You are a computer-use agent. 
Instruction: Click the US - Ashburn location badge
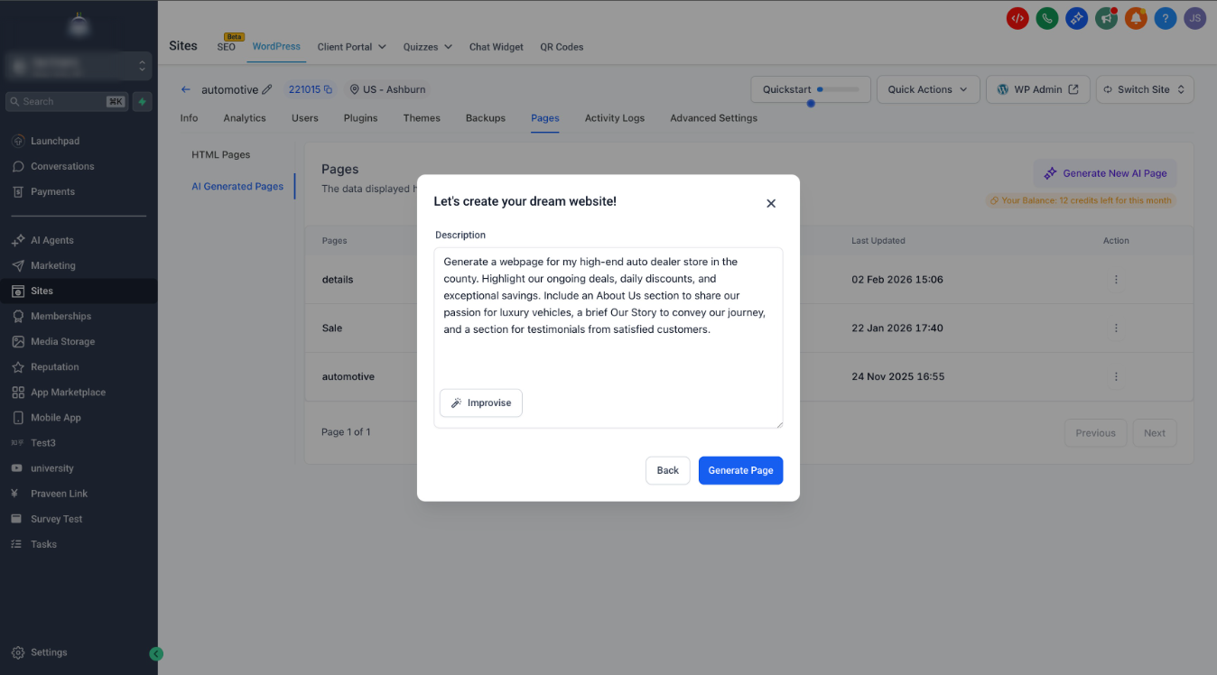(388, 89)
